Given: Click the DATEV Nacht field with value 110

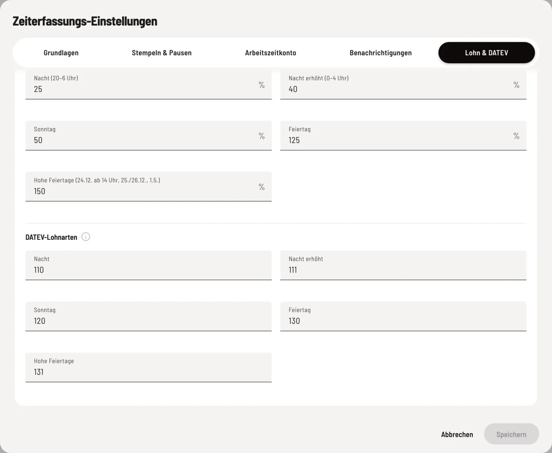Looking at the screenshot, I should tap(148, 265).
